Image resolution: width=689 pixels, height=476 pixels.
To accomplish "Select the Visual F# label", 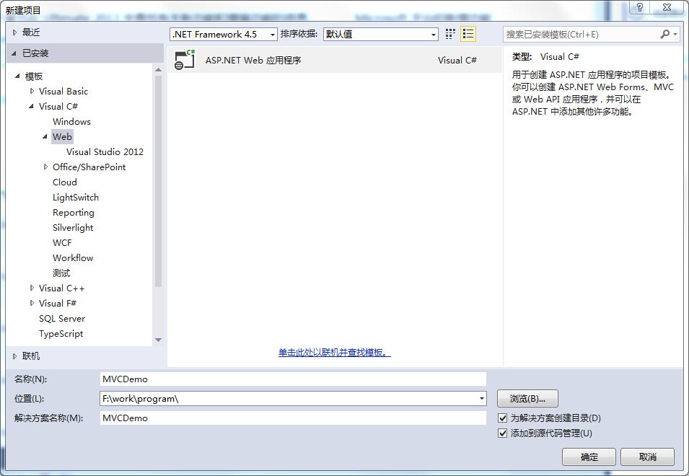I will 58,304.
